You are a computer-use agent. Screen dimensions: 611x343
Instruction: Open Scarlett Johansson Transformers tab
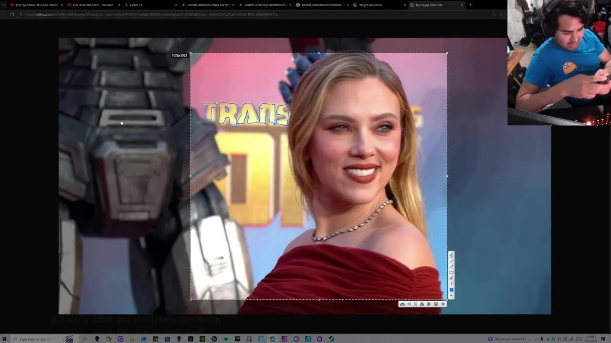click(x=264, y=5)
